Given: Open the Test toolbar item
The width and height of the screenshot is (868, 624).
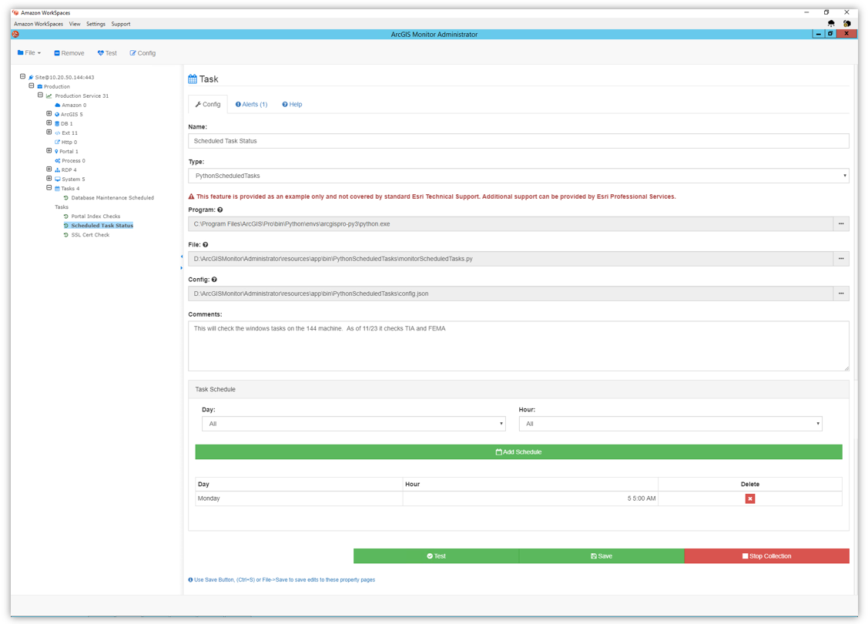Looking at the screenshot, I should 107,52.
